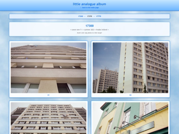This screenshot has width=179, height=134.
Task: Select current album number 17370 in navigation
Action: (89, 16)
